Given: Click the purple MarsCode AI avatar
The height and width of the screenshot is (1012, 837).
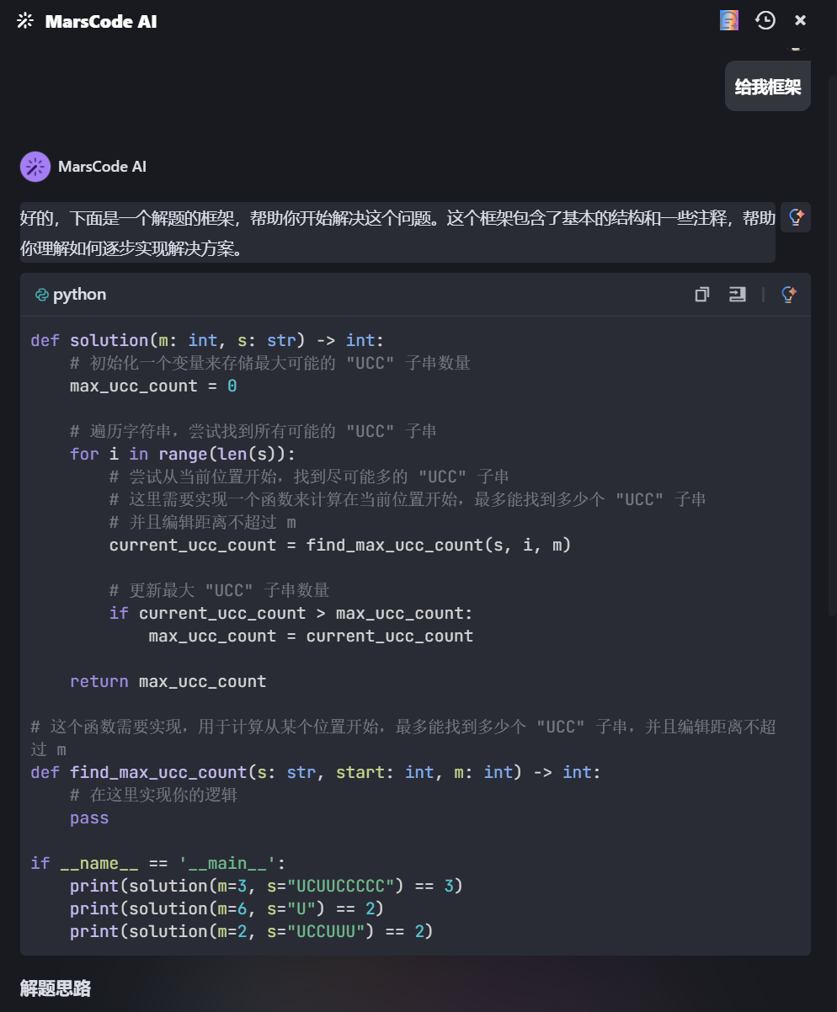Looking at the screenshot, I should pos(35,167).
